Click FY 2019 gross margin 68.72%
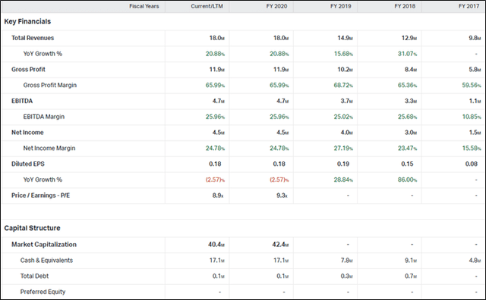486x300 pixels. [x=343, y=86]
